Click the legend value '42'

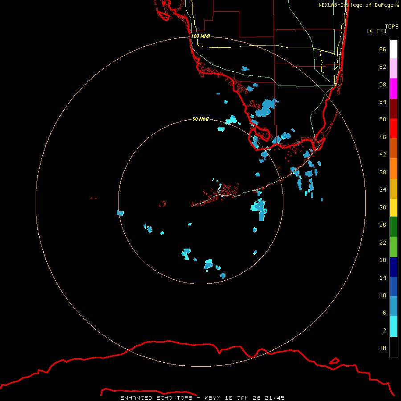[x=383, y=154]
